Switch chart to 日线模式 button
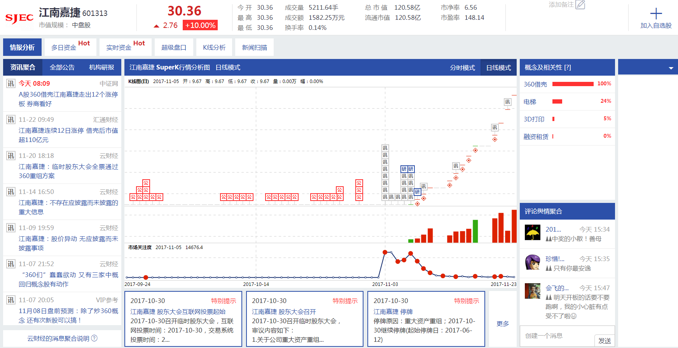Viewport: 678px width, 348px height. coord(498,68)
